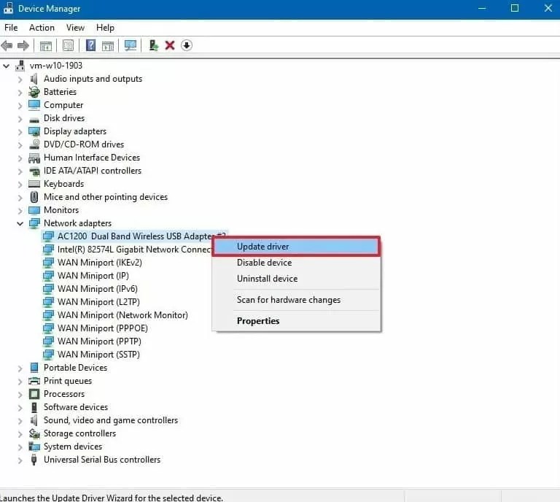Screen dimensions: 560x502
Task: Expand the Portable Devices category
Action: coord(20,368)
